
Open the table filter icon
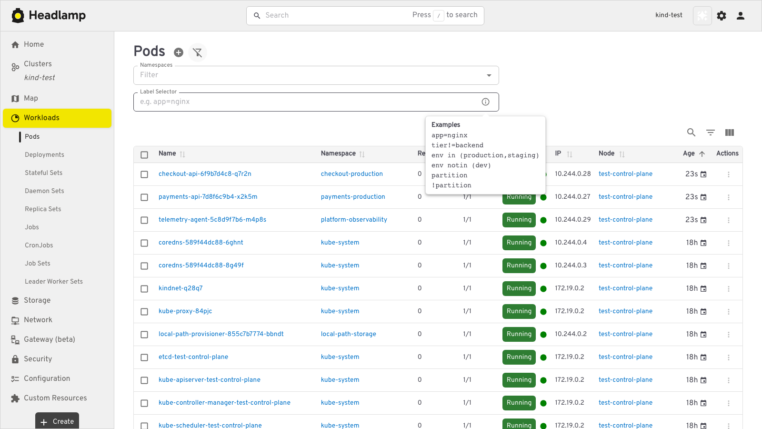711,133
